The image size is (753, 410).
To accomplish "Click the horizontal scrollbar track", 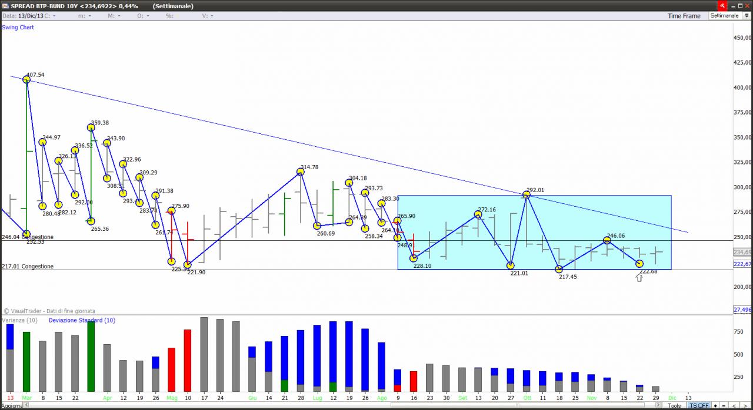I will tap(341, 405).
